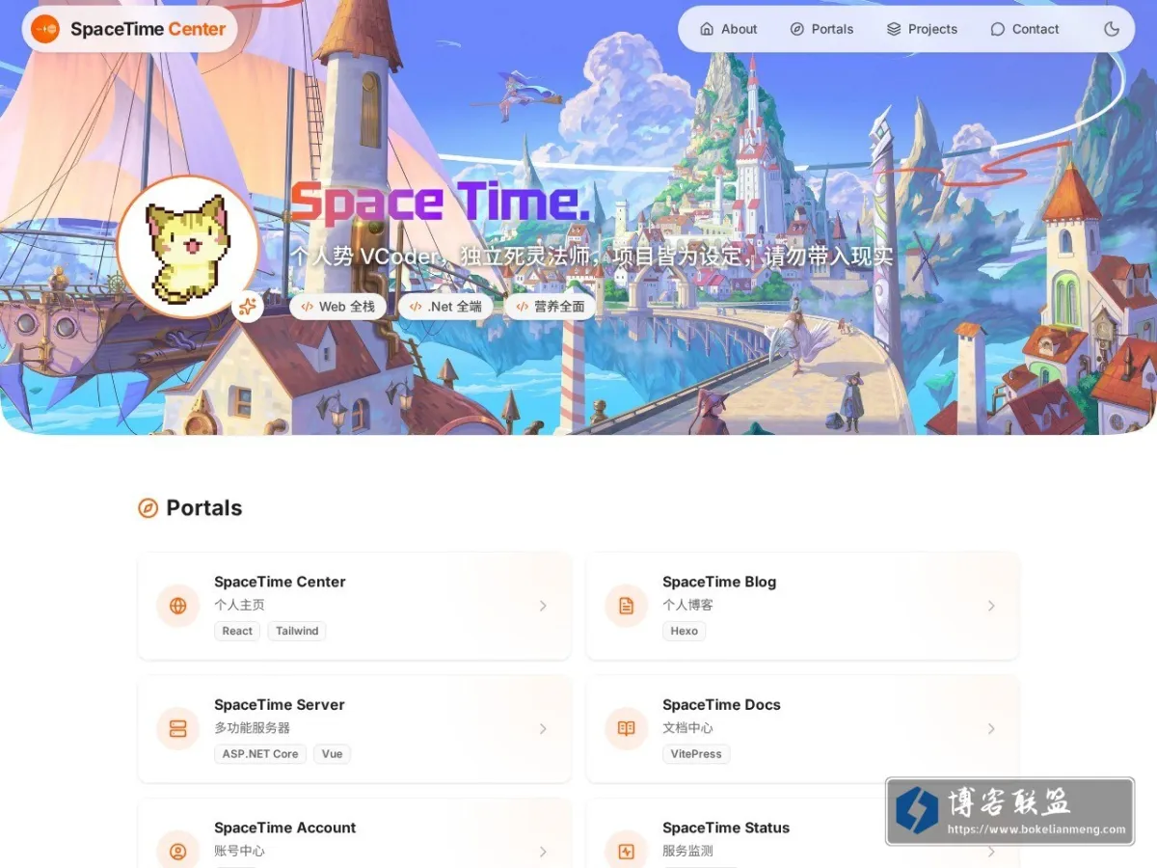This screenshot has height=868, width=1157.
Task: Open the SpaceTime Docs card chevron
Action: 991,729
